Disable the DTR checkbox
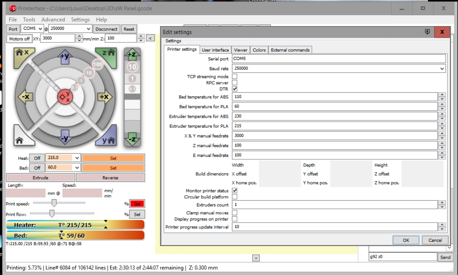Image resolution: width=458 pixels, height=275 pixels. coord(234,89)
